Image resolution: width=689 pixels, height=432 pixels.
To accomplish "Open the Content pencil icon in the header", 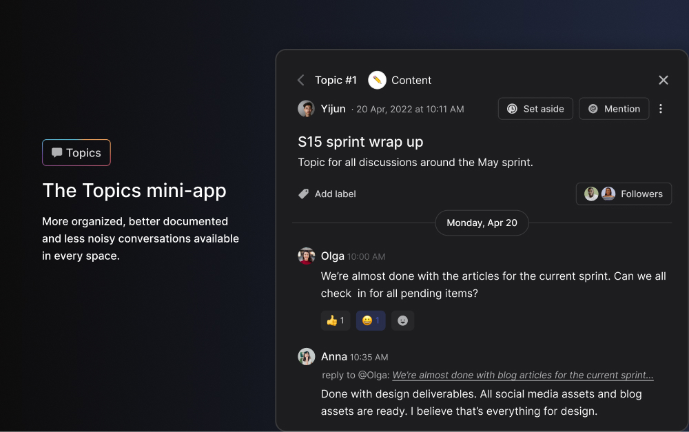I will 376,80.
